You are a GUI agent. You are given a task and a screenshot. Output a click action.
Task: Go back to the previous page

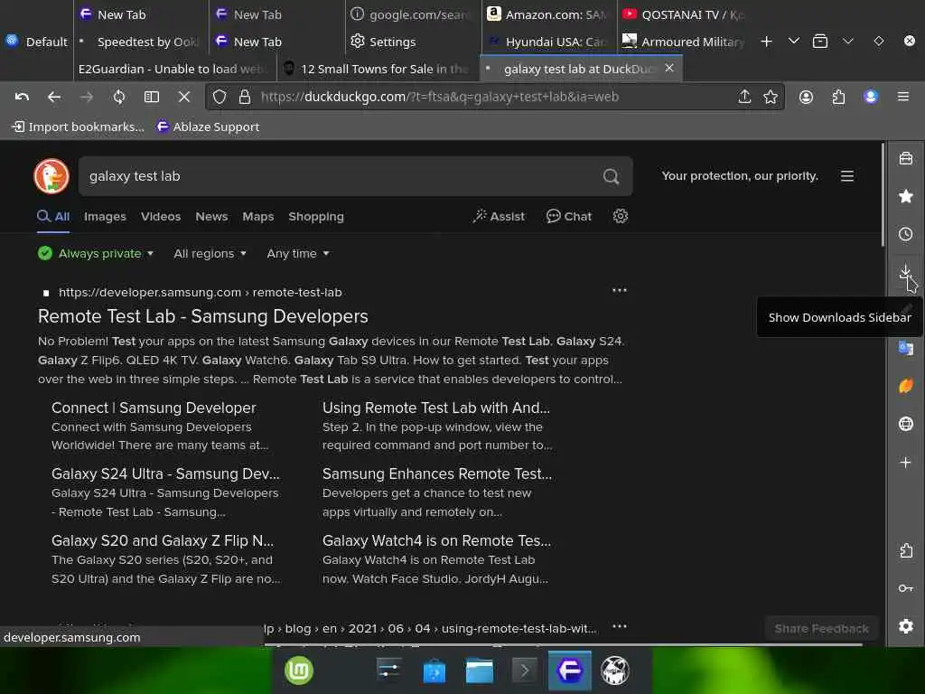click(x=53, y=97)
